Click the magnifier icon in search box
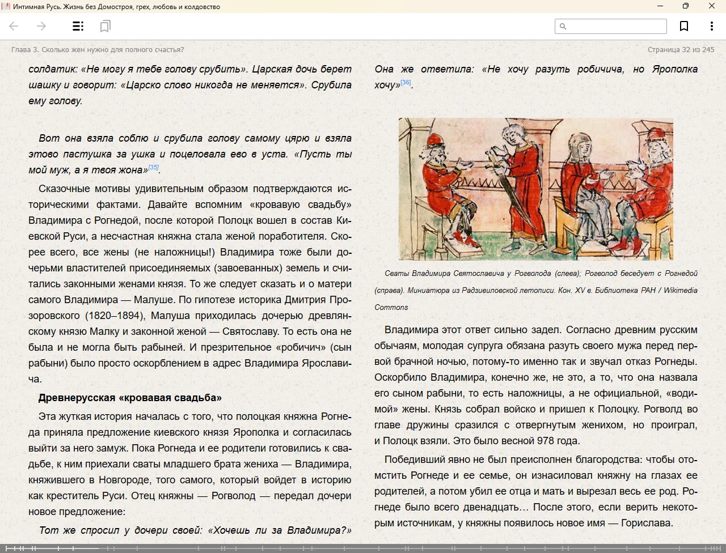The image size is (726, 553). click(x=563, y=26)
